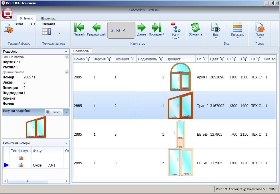Click the Распил current focus icon
The width and height of the screenshot is (280, 194).
[8, 28]
